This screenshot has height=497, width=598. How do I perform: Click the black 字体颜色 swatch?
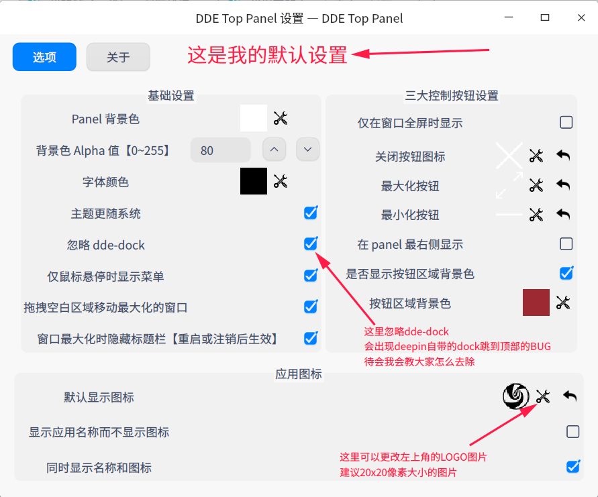254,181
